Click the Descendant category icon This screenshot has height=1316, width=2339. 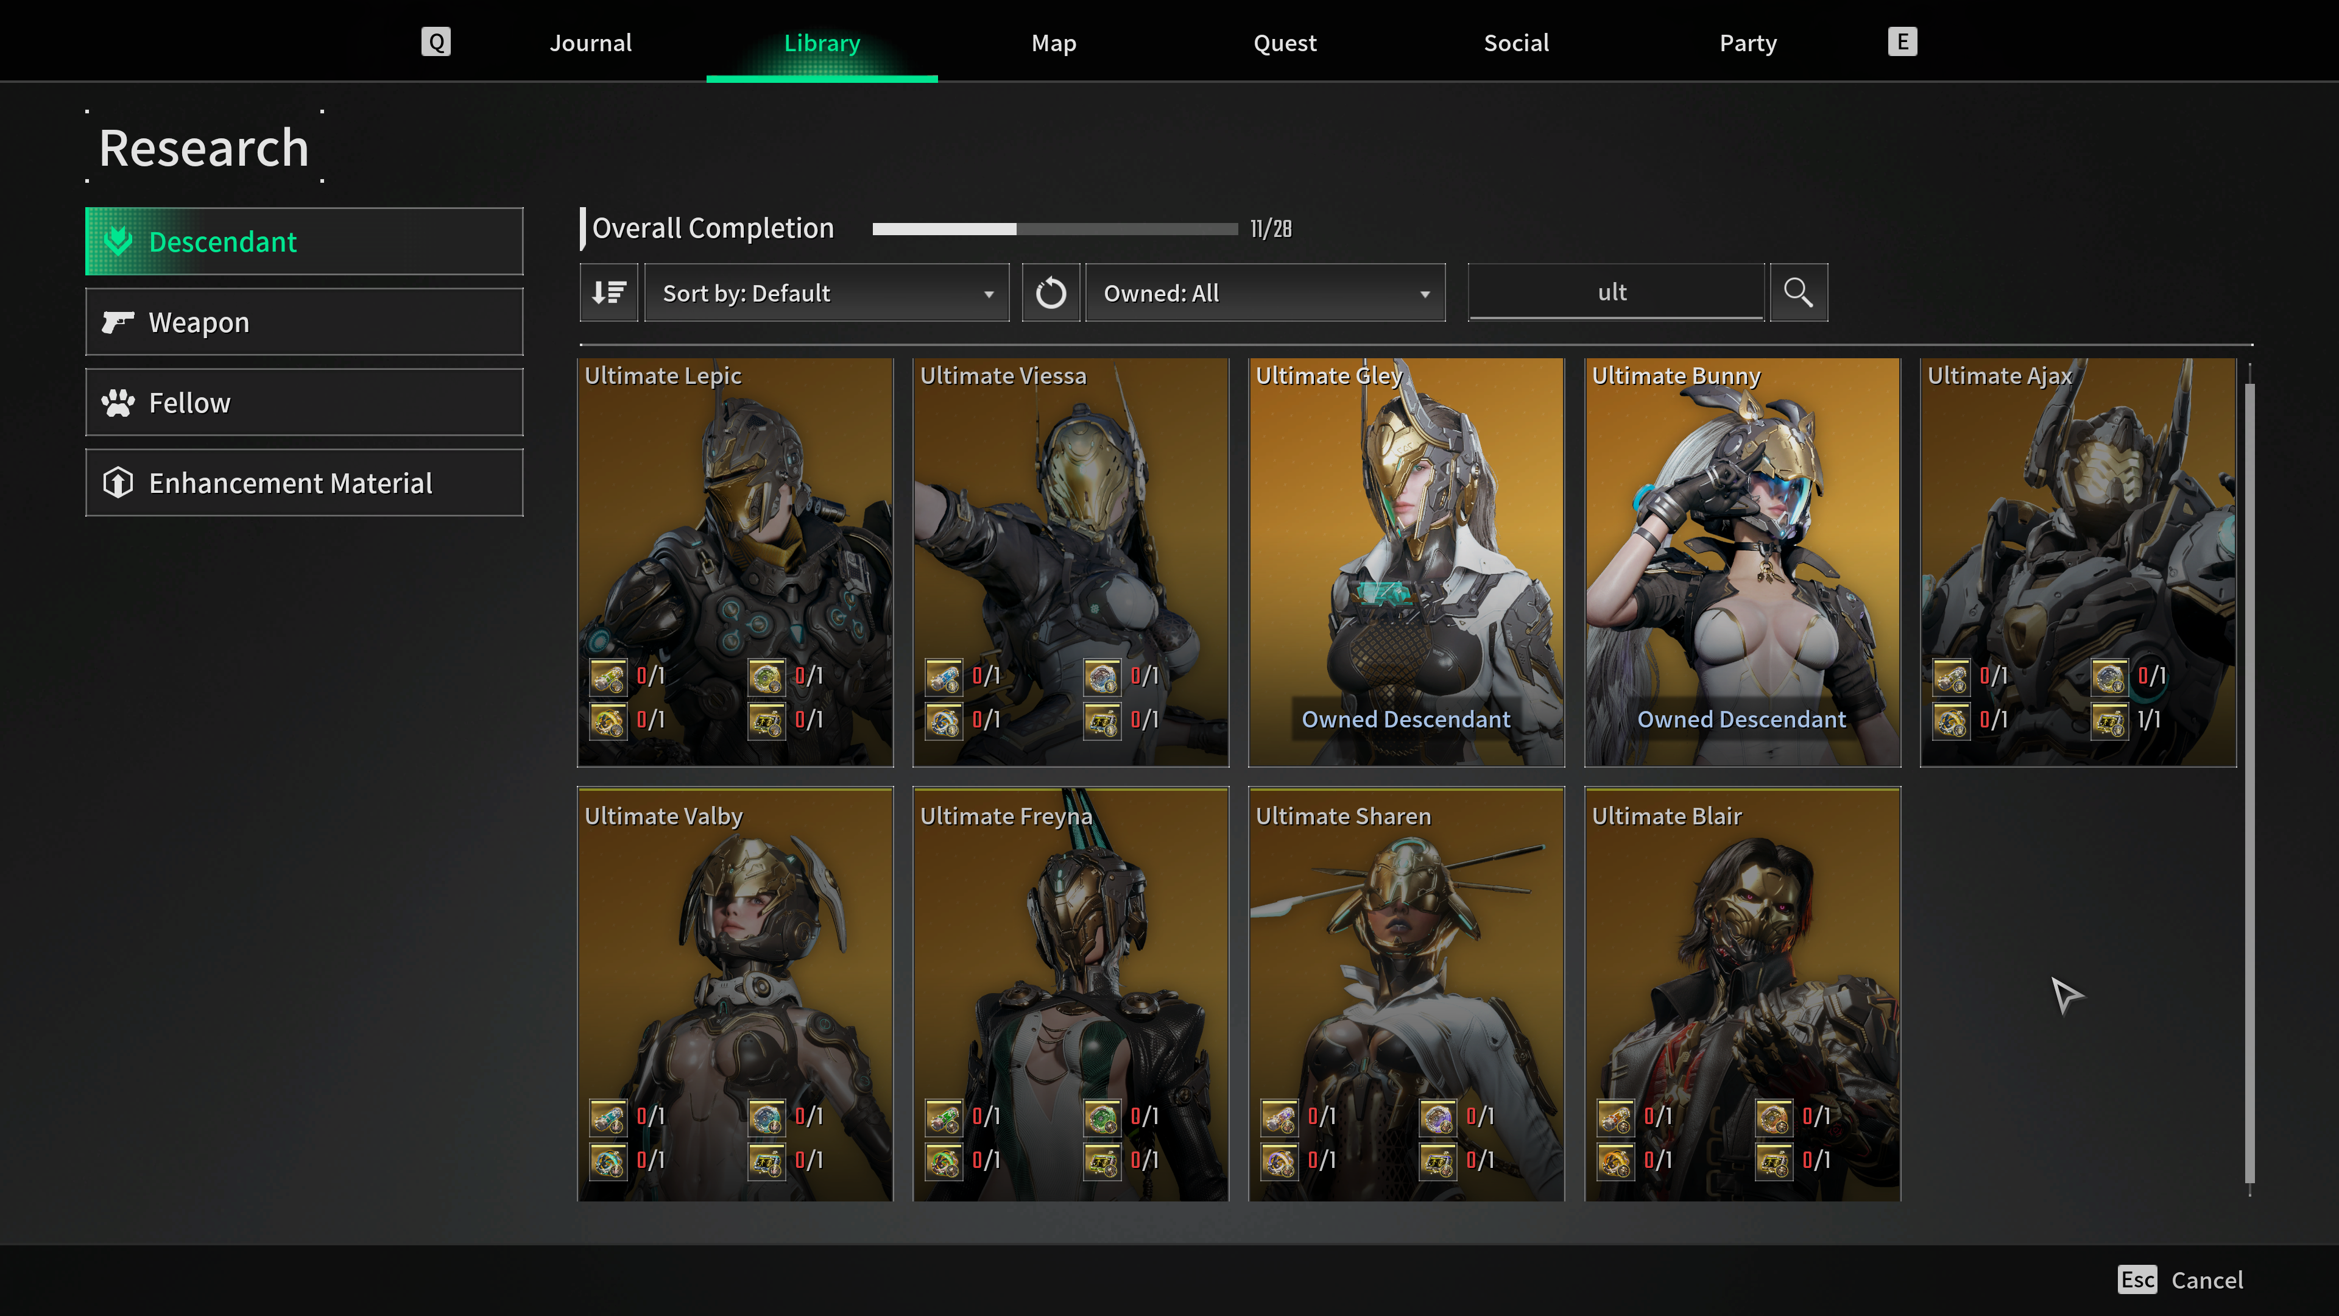118,241
